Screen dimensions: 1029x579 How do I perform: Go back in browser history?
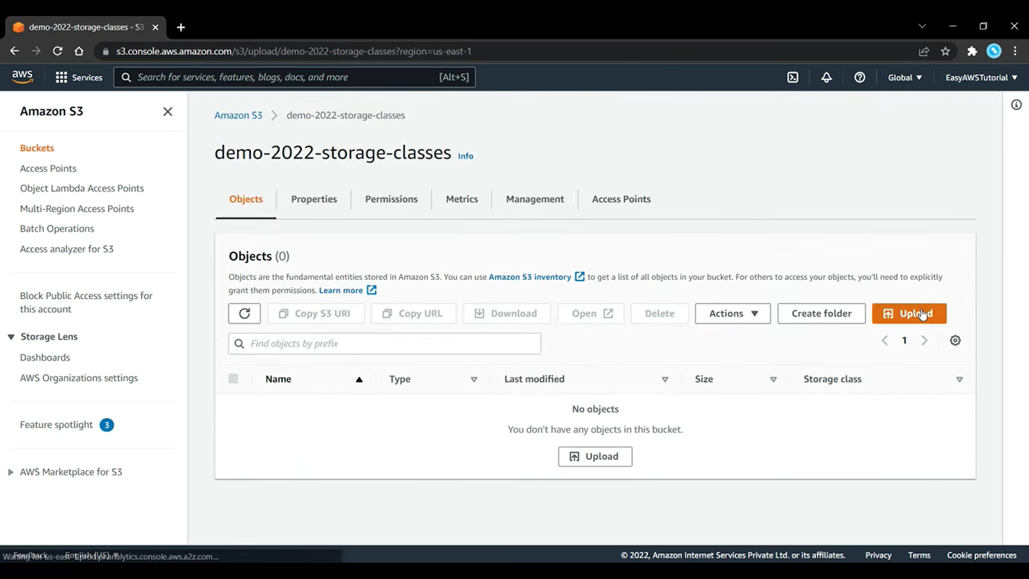[15, 51]
